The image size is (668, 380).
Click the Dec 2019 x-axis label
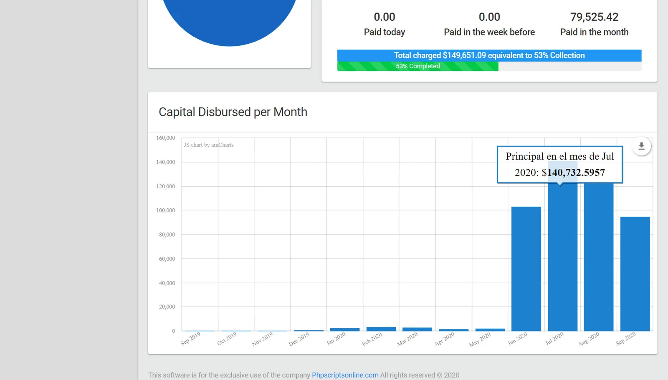tap(299, 339)
